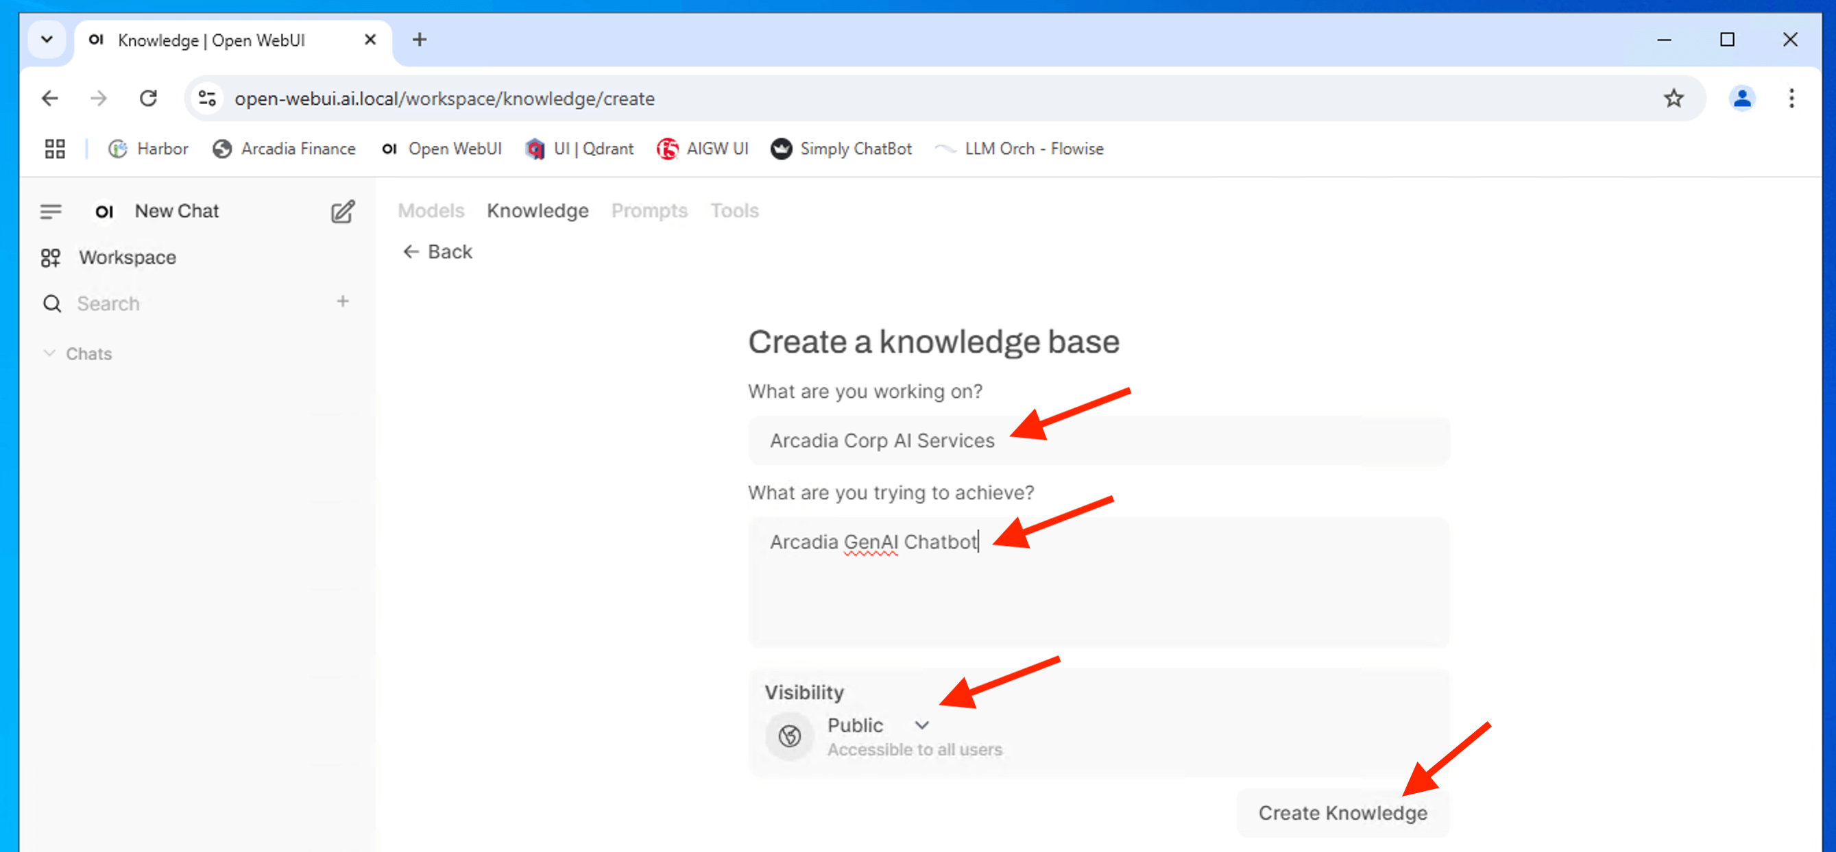The width and height of the screenshot is (1836, 852).
Task: Go Back to the knowledge list
Action: click(437, 252)
